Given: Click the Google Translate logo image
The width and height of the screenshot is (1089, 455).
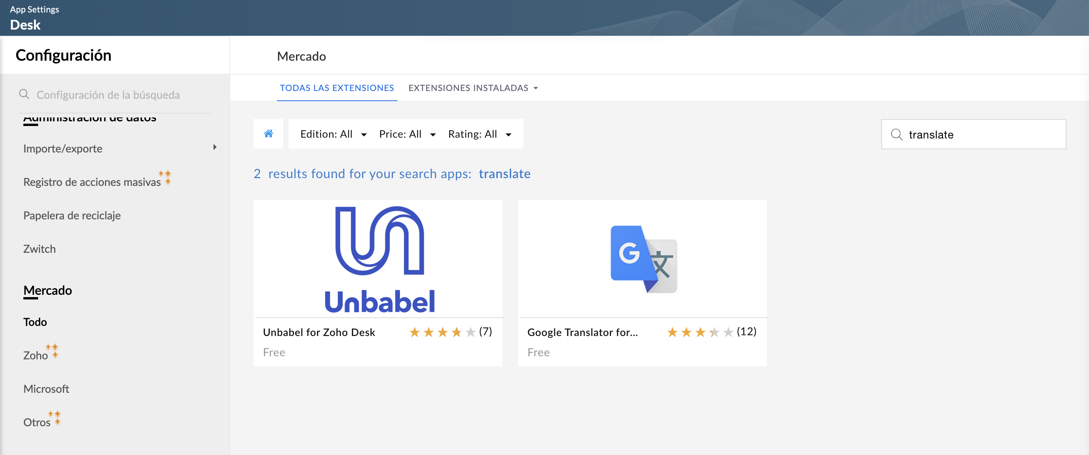Looking at the screenshot, I should click(x=643, y=259).
